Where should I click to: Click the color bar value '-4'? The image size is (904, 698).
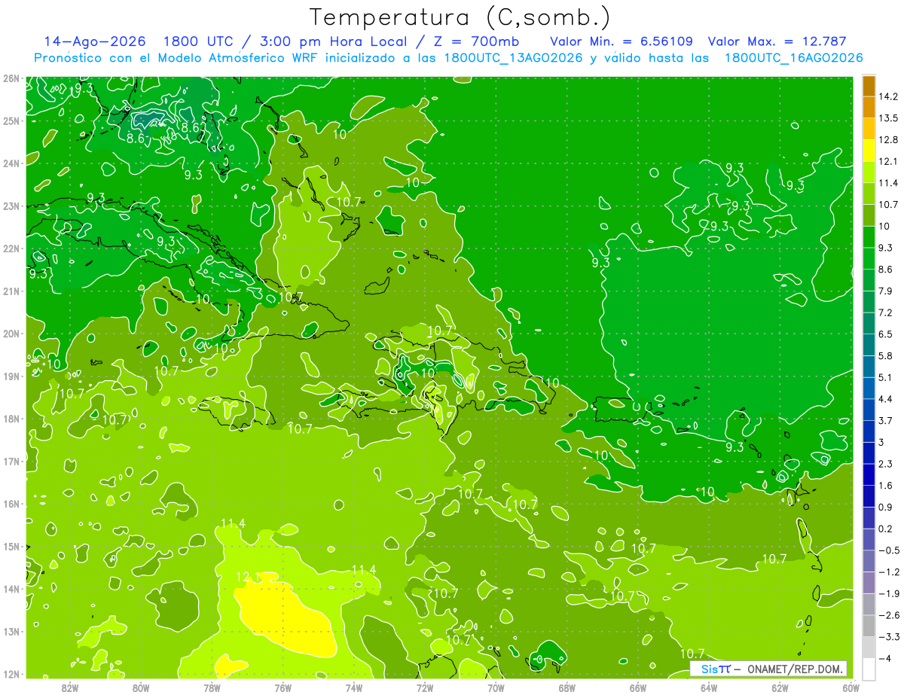884,658
